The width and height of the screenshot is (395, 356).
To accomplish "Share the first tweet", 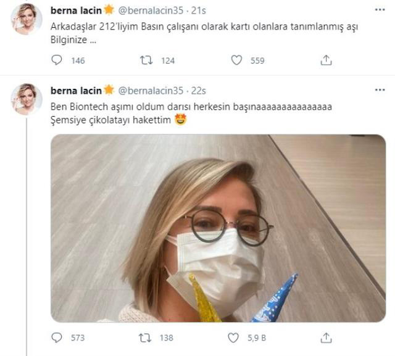I will click(327, 60).
